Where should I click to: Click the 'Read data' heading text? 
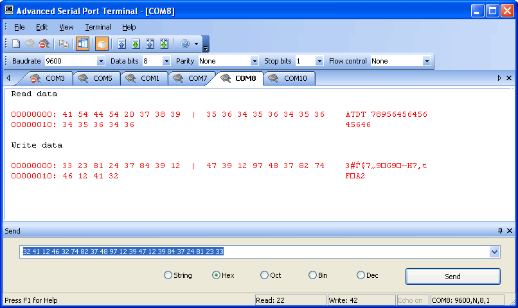[x=34, y=94]
